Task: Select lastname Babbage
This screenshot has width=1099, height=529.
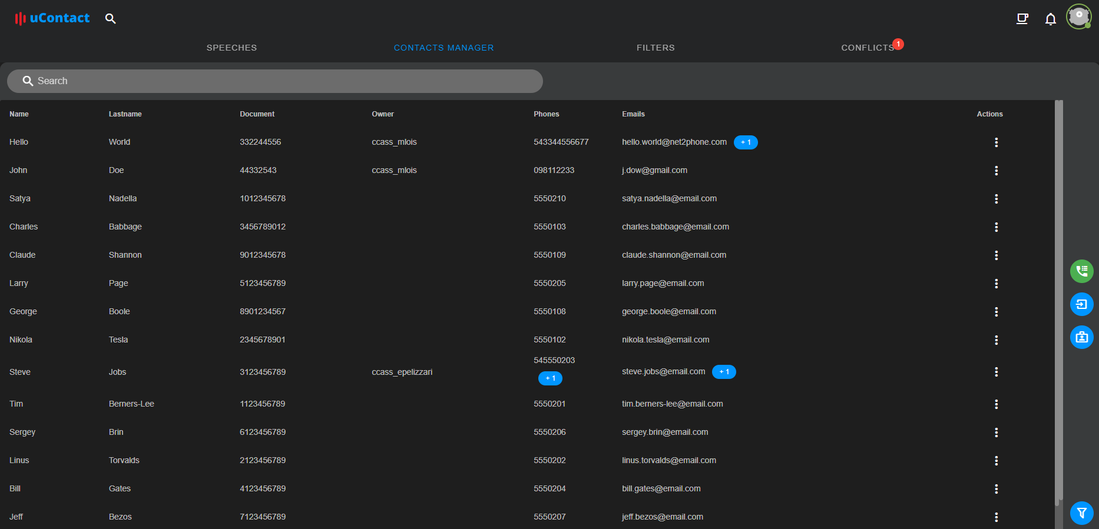Action: 125,227
